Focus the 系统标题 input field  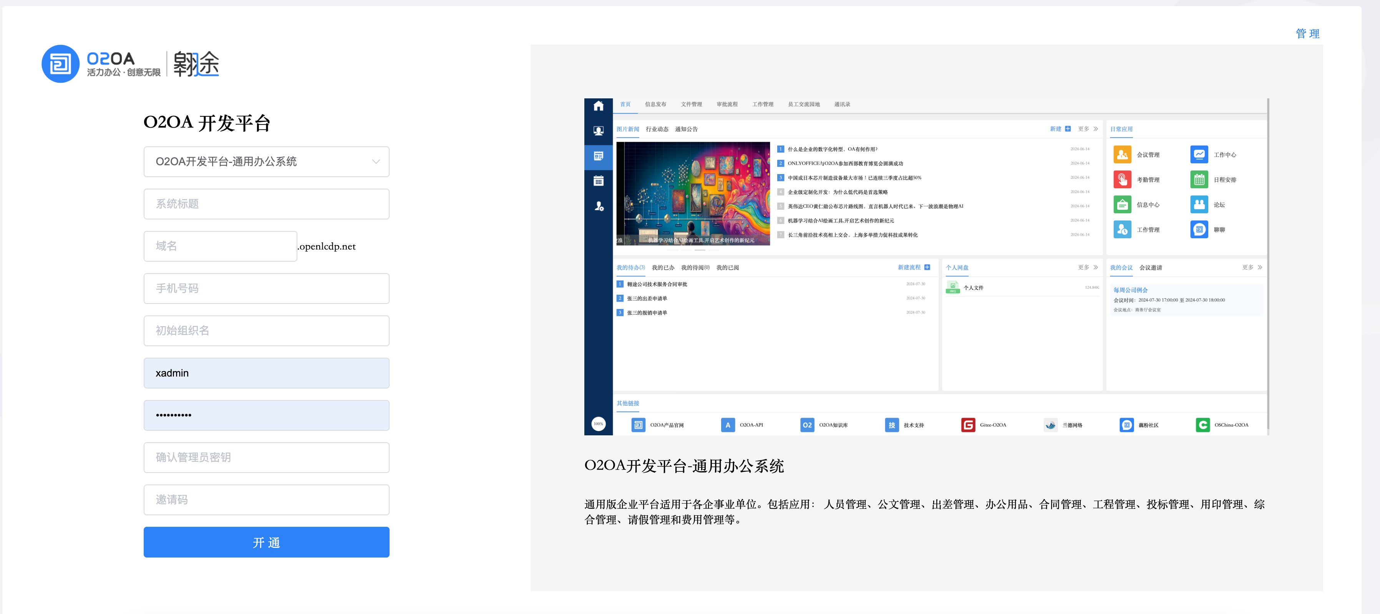266,204
